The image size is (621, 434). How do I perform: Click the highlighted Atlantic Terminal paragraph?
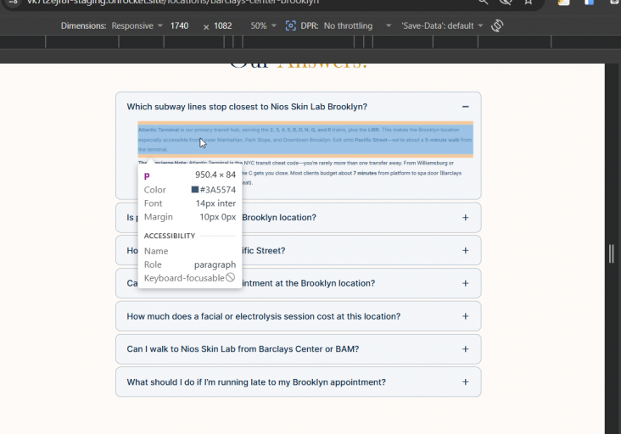coord(305,140)
